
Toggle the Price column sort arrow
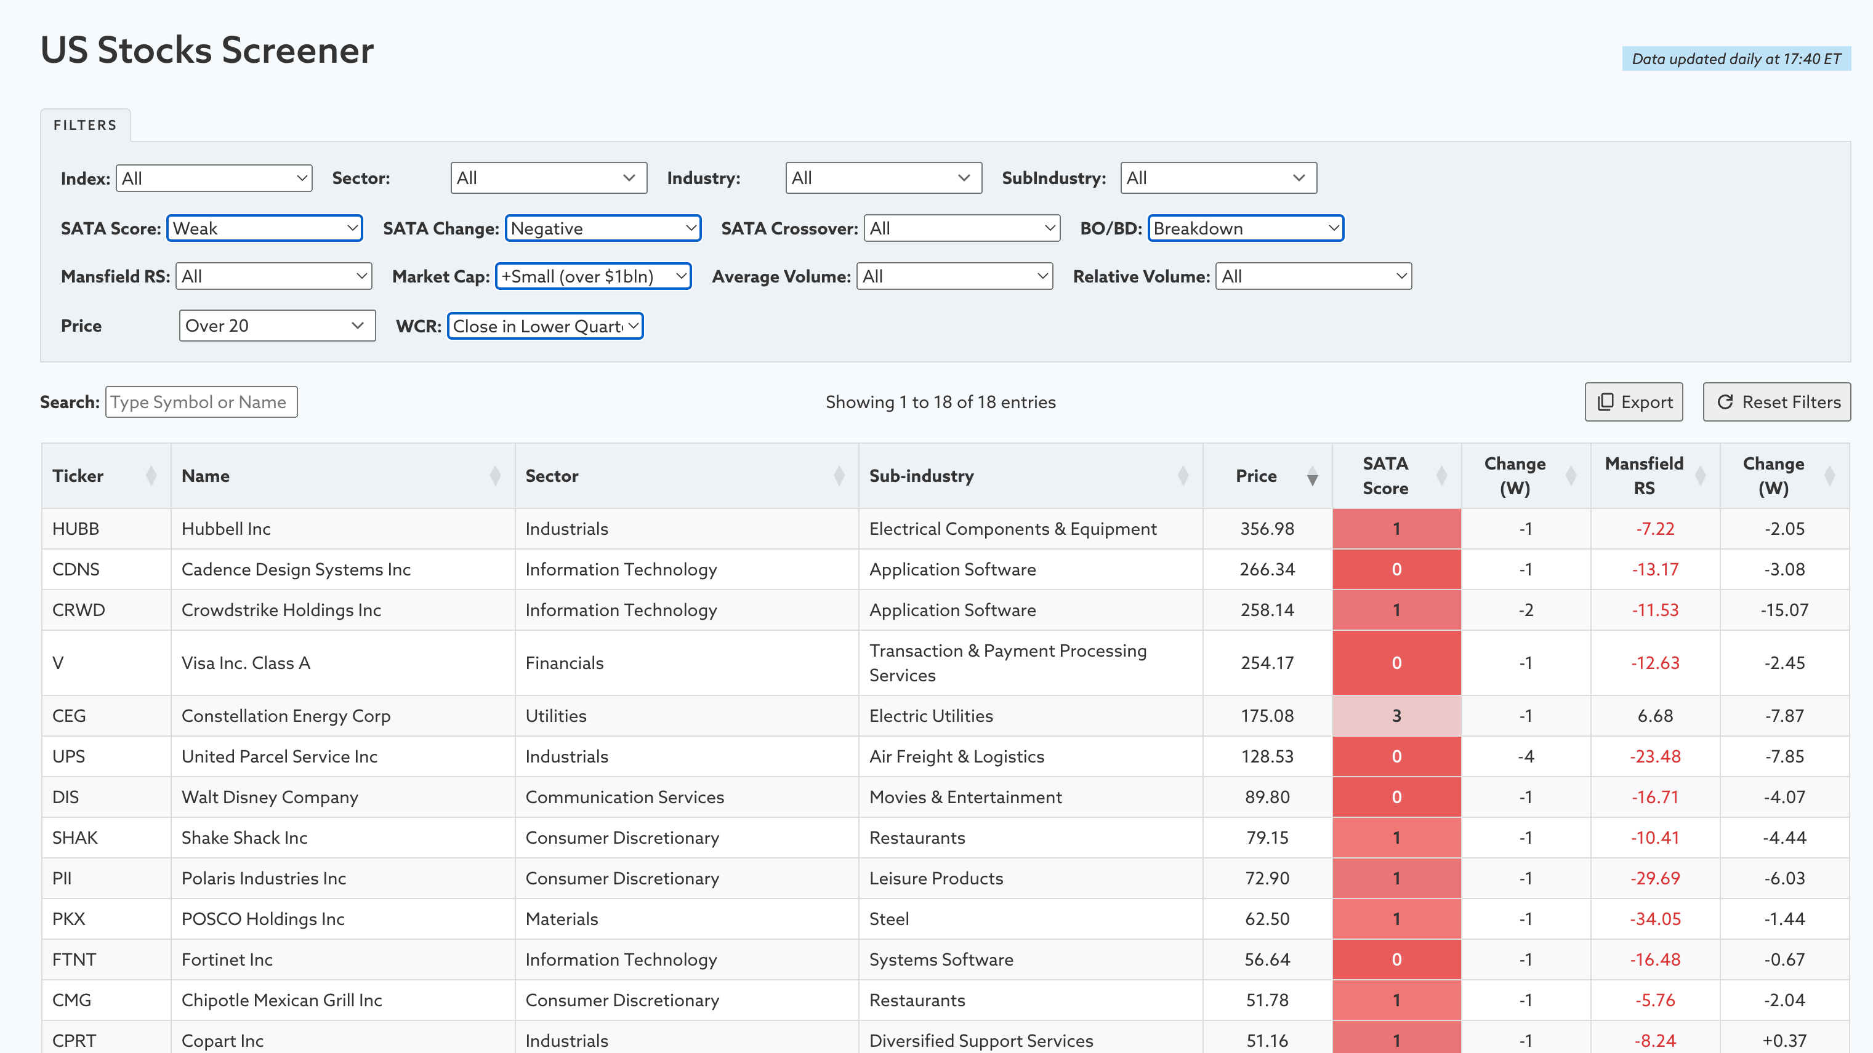click(1311, 477)
